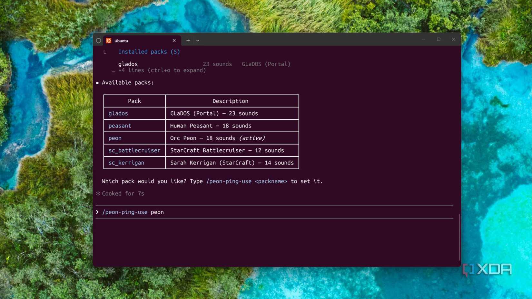
Task: Click the 'peon' table cell
Action: pyautogui.click(x=134, y=138)
